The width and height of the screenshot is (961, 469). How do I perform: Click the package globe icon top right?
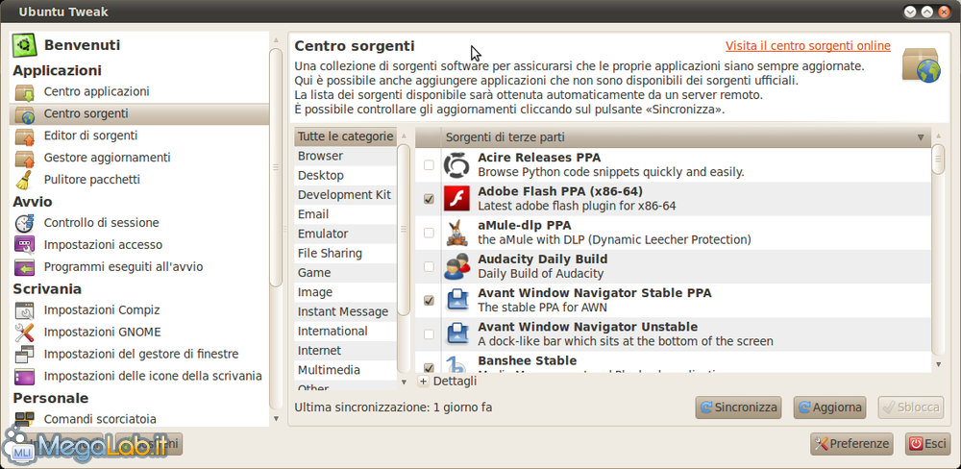coord(921,65)
